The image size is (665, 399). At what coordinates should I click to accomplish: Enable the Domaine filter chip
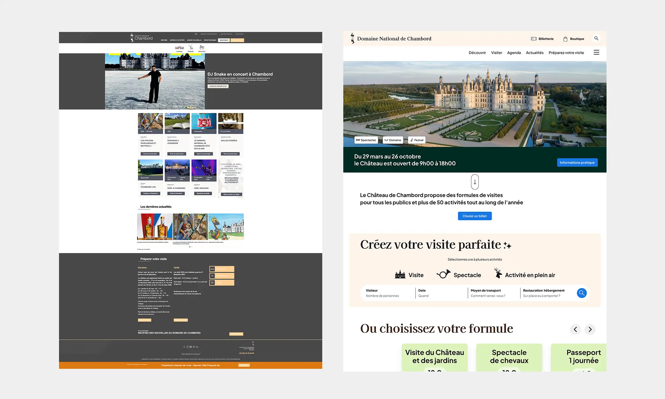[x=393, y=140]
